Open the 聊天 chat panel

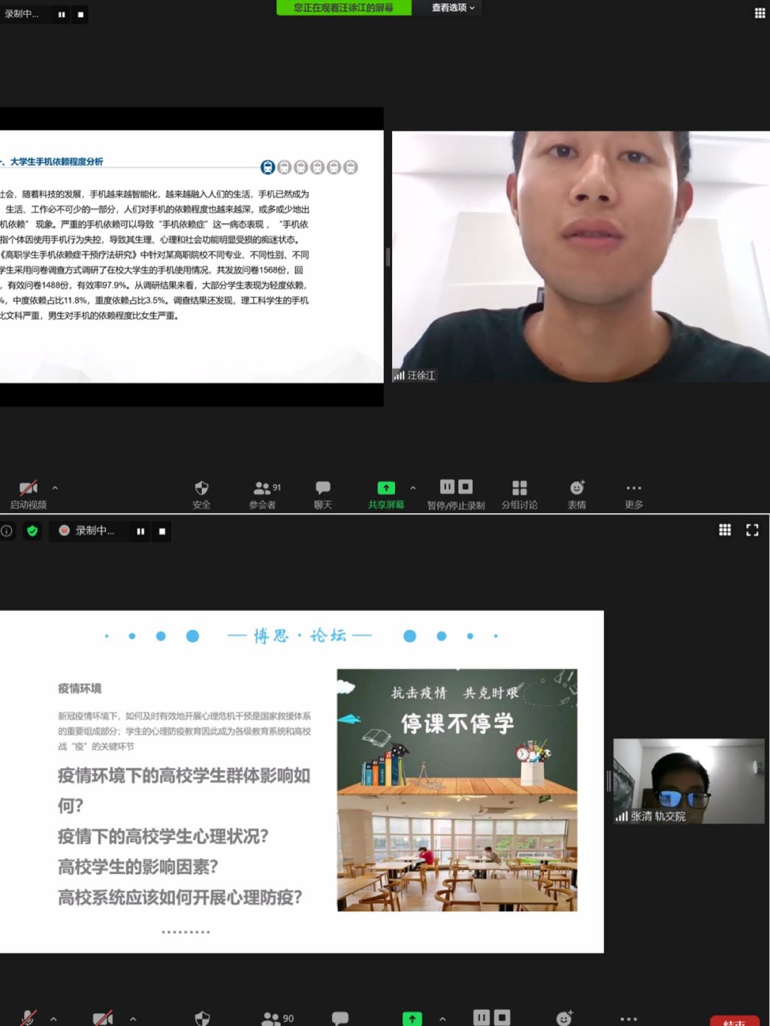(323, 494)
